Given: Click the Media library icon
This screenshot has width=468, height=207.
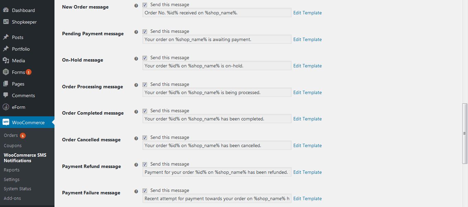Looking at the screenshot, I should pos(6,61).
